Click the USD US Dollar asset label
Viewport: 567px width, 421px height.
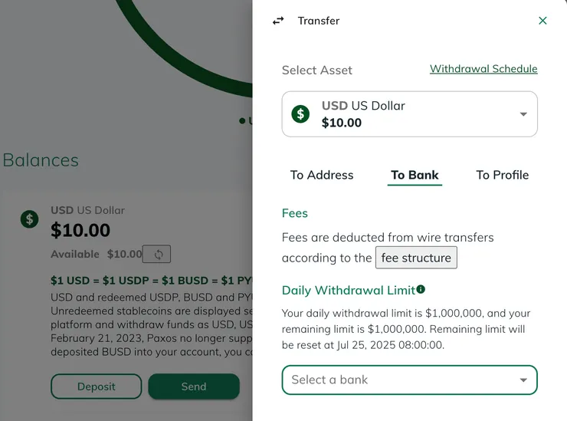point(363,106)
